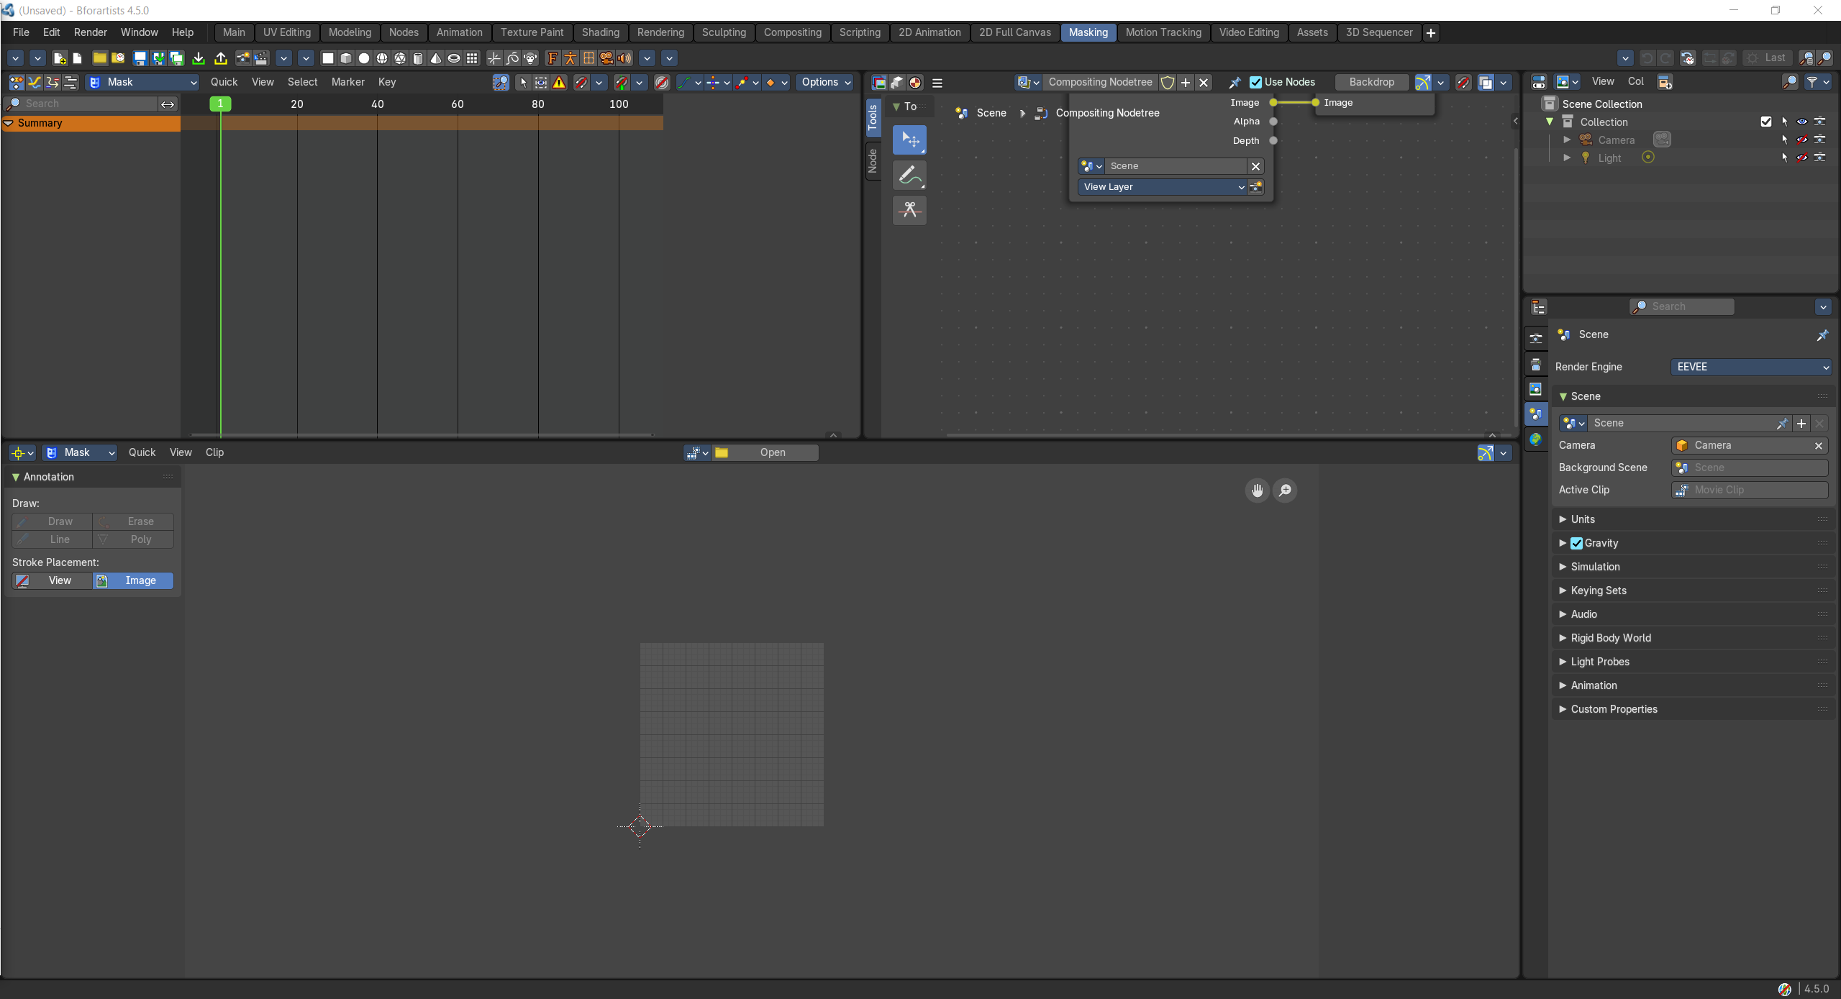Toggle Collection visibility eye in outliner
This screenshot has width=1841, height=999.
tap(1801, 122)
